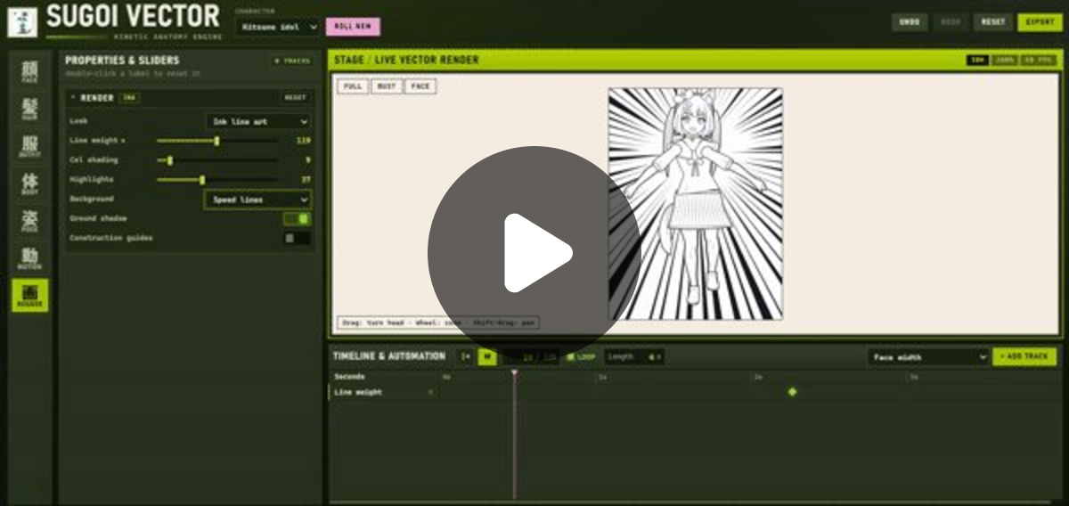The height and width of the screenshot is (506, 1069).
Task: Adjust the Line weight slider
Action: click(x=217, y=141)
